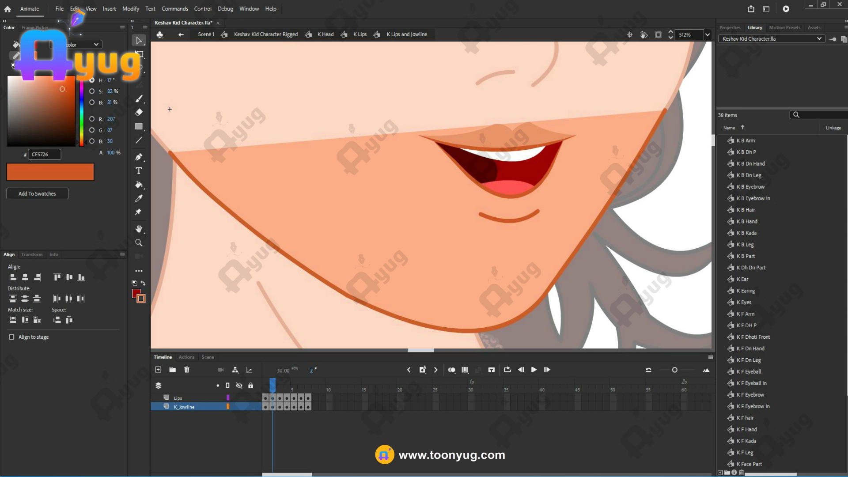Select the Eyedropper tool
Viewport: 848px width, 477px height.
coord(139,199)
